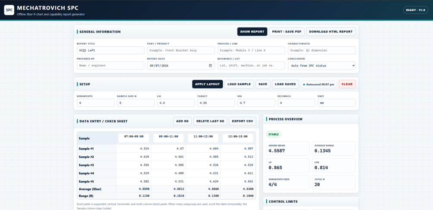
Task: Click the CPK value 0.814
Action: [321, 167]
